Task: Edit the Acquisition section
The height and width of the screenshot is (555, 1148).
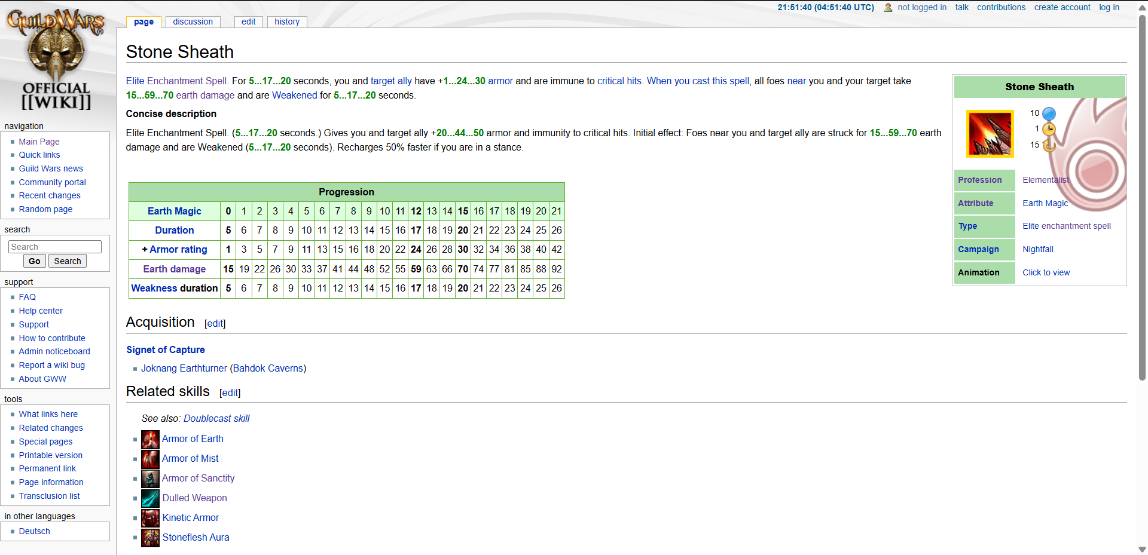Action: (215, 323)
